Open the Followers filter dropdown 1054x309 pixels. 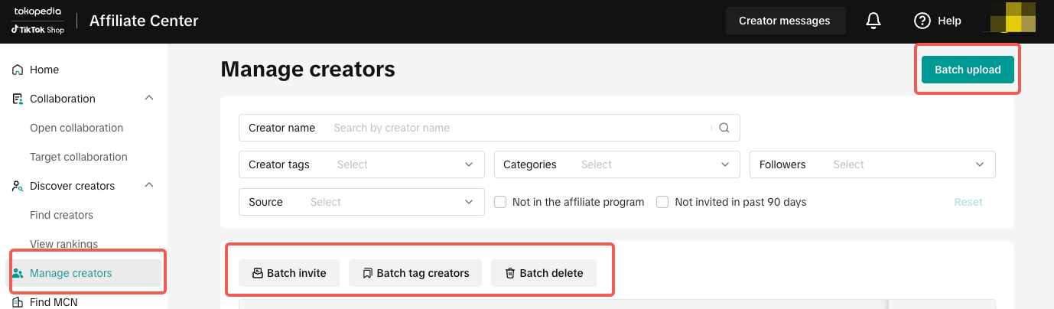873,164
